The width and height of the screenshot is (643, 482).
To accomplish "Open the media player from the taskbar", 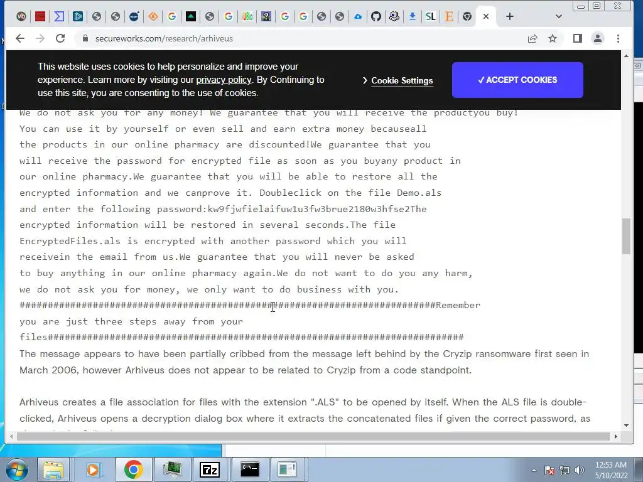I will coord(93,469).
